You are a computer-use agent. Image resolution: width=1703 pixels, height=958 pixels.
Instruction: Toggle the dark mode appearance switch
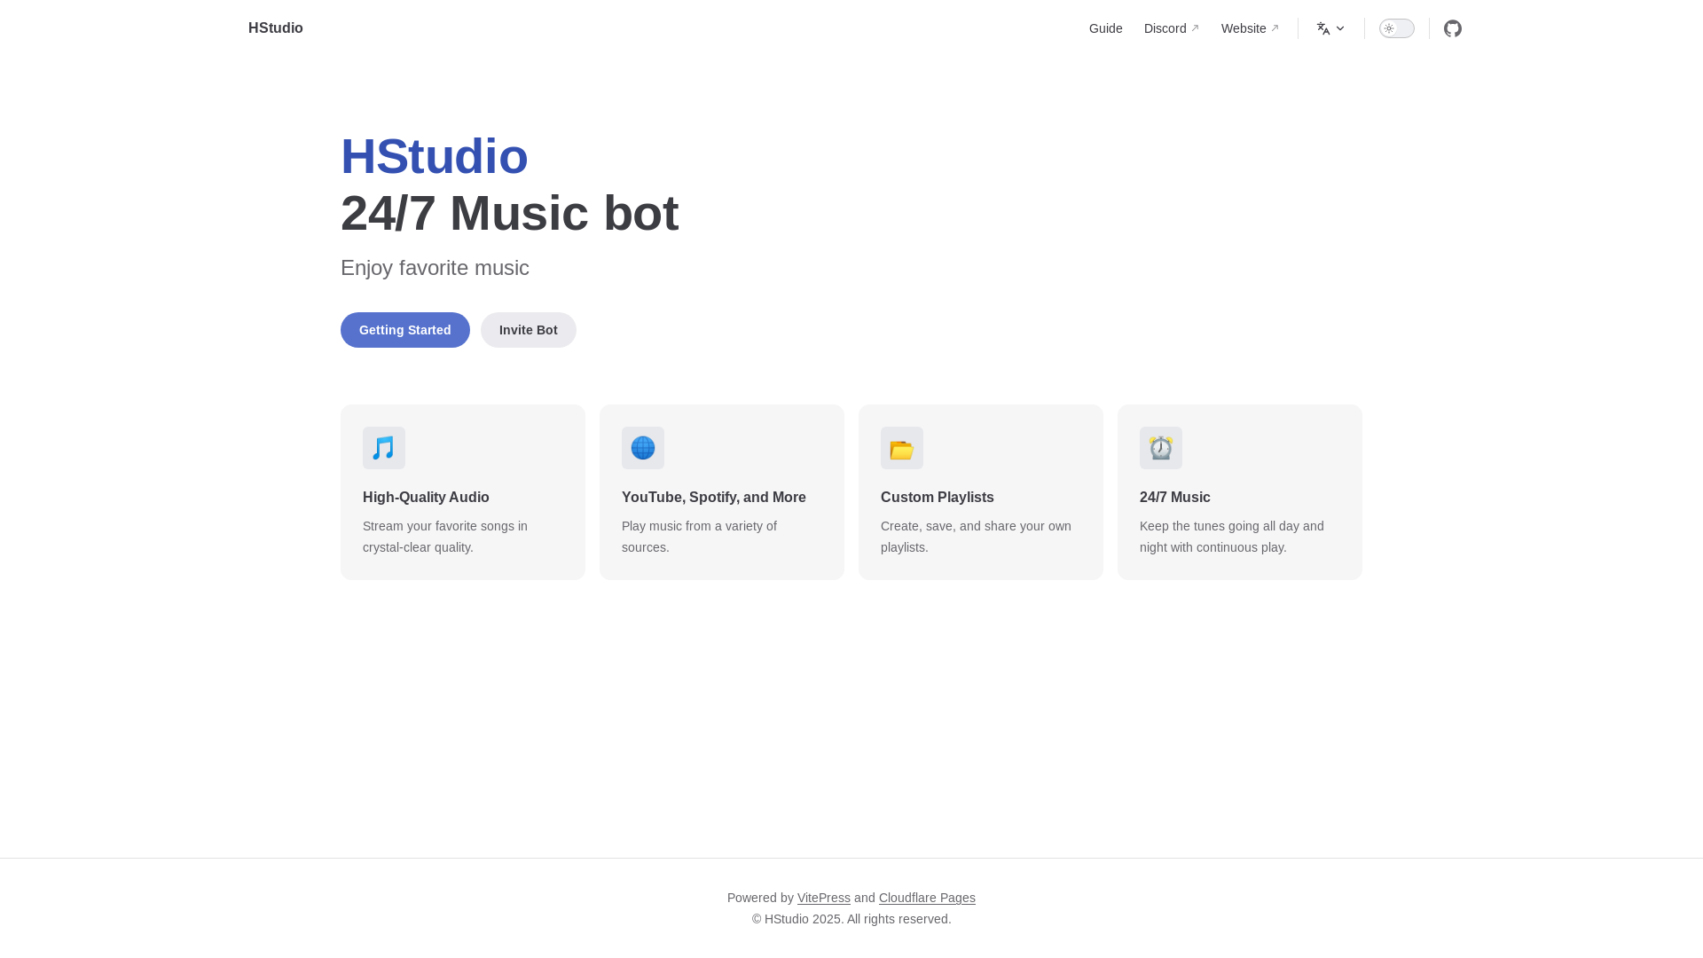tap(1396, 28)
